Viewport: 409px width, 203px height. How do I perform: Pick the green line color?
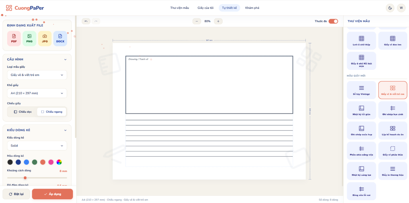point(35,162)
